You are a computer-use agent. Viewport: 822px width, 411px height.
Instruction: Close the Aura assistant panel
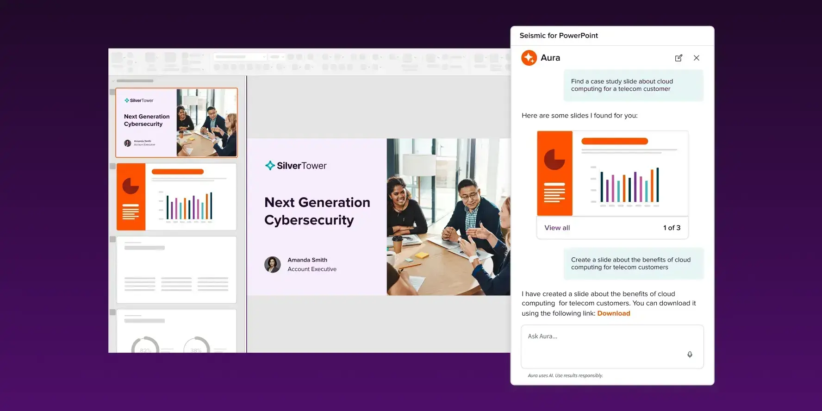pos(696,58)
